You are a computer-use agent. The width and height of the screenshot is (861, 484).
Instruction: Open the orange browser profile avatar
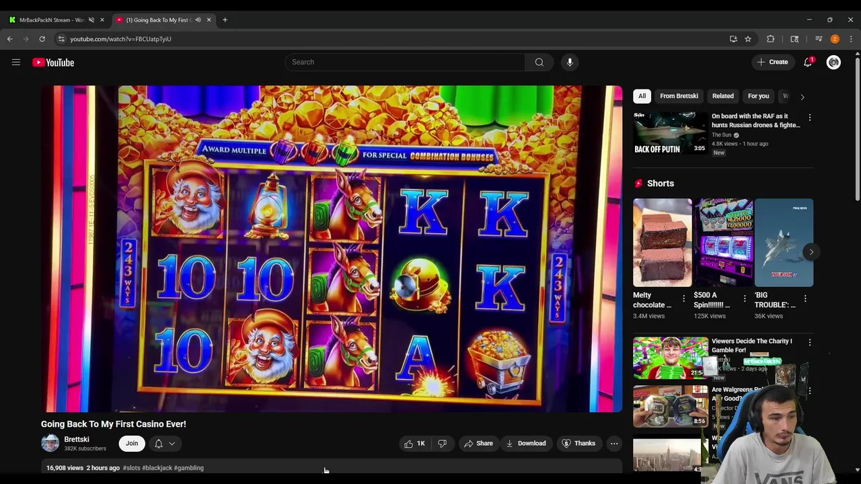[x=835, y=39]
